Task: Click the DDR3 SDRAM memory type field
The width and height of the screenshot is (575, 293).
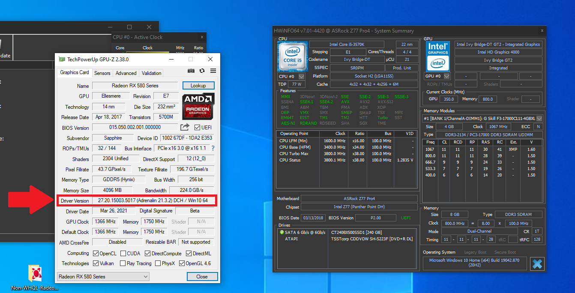Action: pos(518,214)
